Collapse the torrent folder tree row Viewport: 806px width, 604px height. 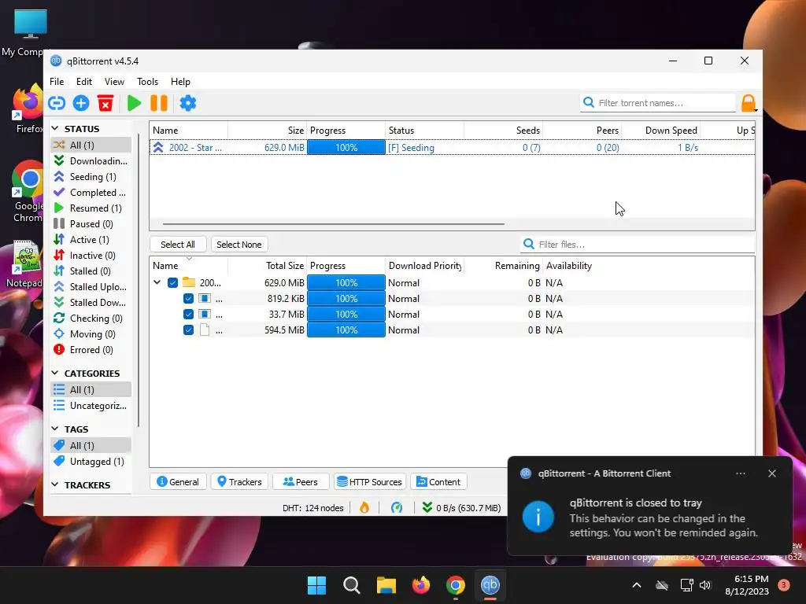pyautogui.click(x=157, y=282)
